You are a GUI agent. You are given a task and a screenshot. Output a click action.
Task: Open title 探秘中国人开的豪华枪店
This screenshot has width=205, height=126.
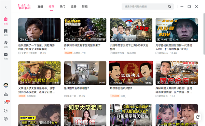174,90
